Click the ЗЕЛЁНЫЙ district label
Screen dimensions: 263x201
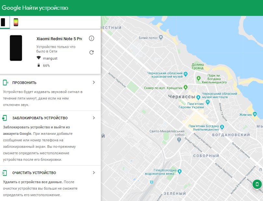175,194
